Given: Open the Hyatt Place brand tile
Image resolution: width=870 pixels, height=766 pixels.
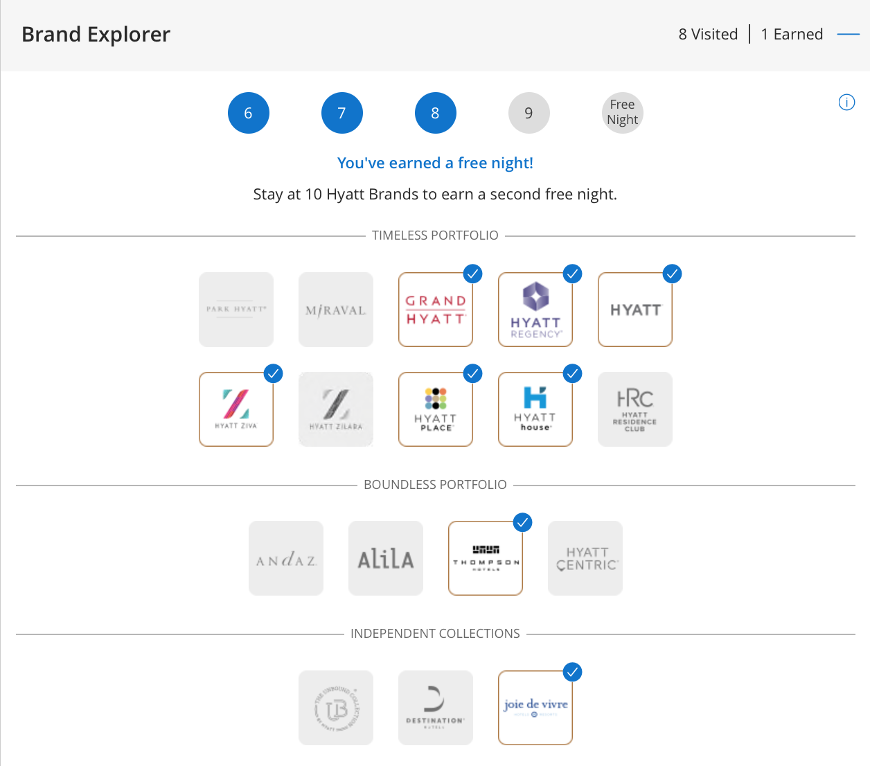Looking at the screenshot, I should [436, 409].
